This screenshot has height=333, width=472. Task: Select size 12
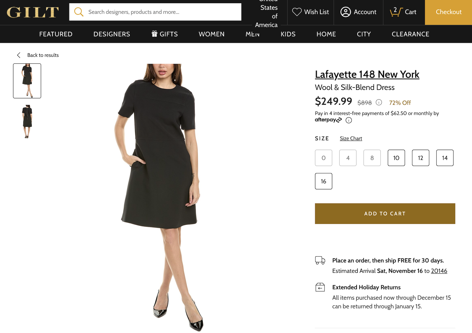[x=420, y=158]
